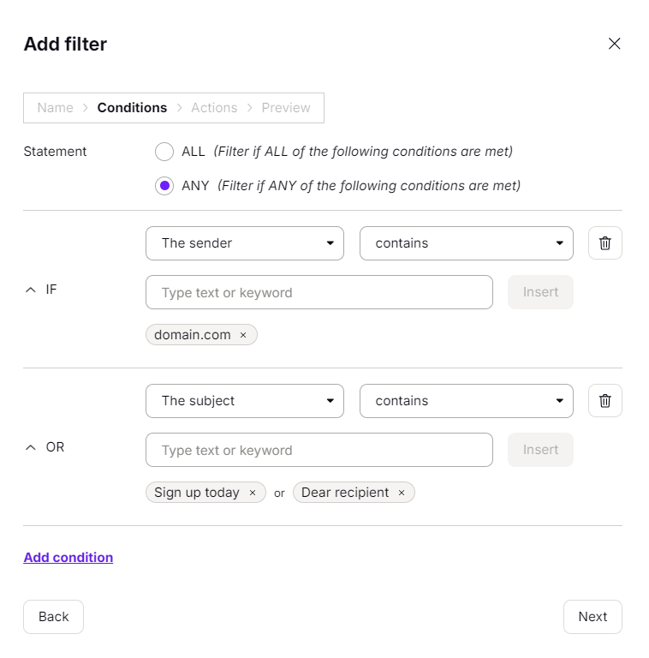The width and height of the screenshot is (649, 658).
Task: Open The sender dropdown
Action: click(x=245, y=243)
